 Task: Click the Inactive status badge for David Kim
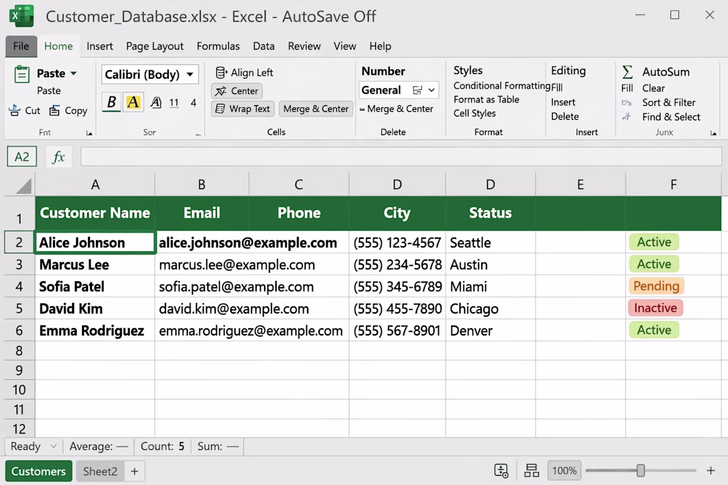(x=655, y=308)
